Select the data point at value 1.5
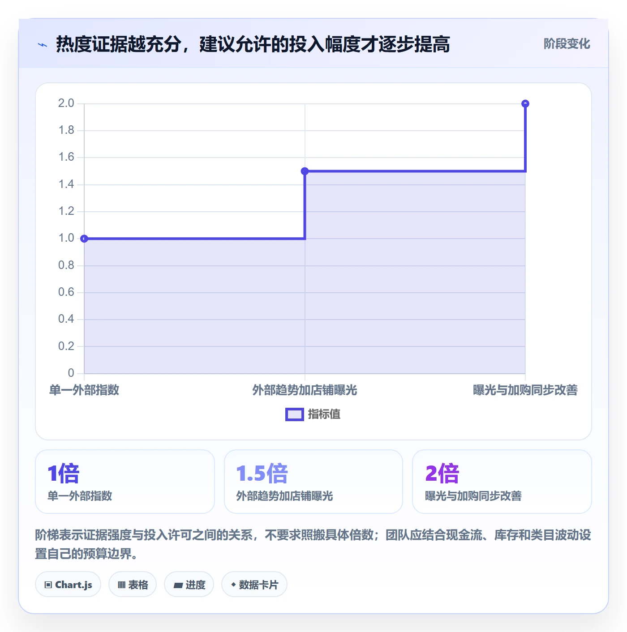 tap(305, 171)
